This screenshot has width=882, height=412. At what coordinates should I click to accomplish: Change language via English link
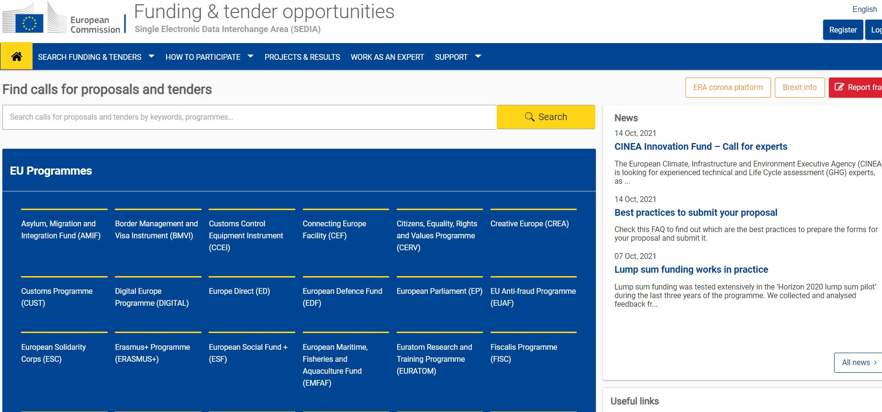(864, 9)
